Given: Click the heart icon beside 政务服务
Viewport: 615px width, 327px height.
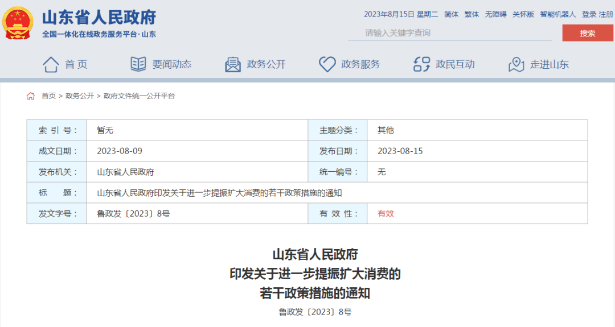Looking at the screenshot, I should click(327, 64).
